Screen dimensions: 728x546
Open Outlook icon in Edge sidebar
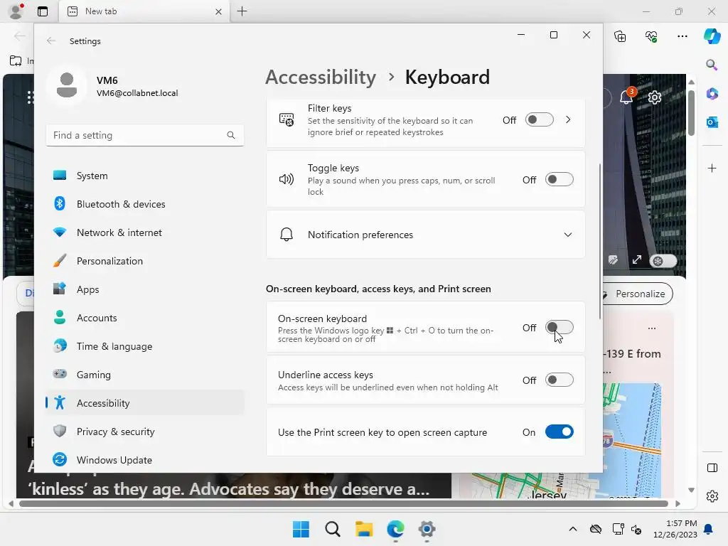tap(712, 122)
